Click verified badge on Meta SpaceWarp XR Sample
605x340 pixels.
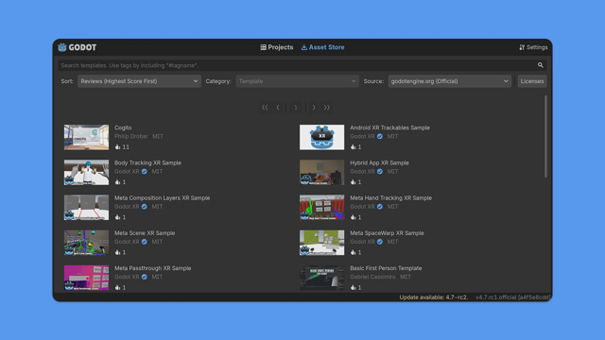coord(380,242)
